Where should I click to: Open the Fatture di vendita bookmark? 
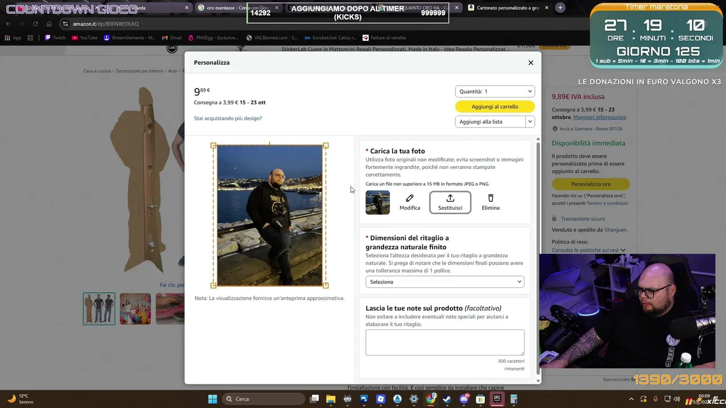[385, 38]
